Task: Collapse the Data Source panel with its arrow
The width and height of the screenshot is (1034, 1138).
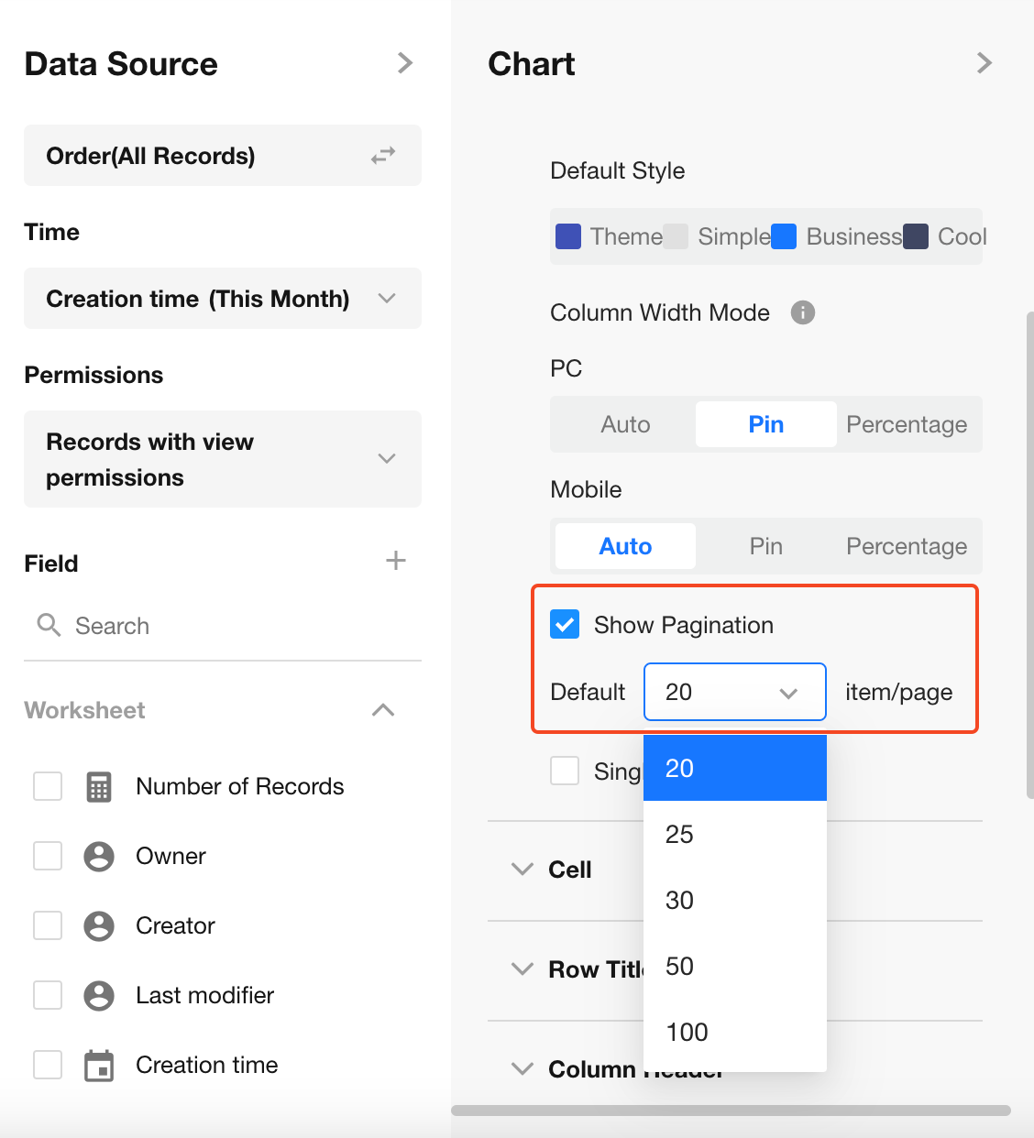Action: (x=405, y=63)
